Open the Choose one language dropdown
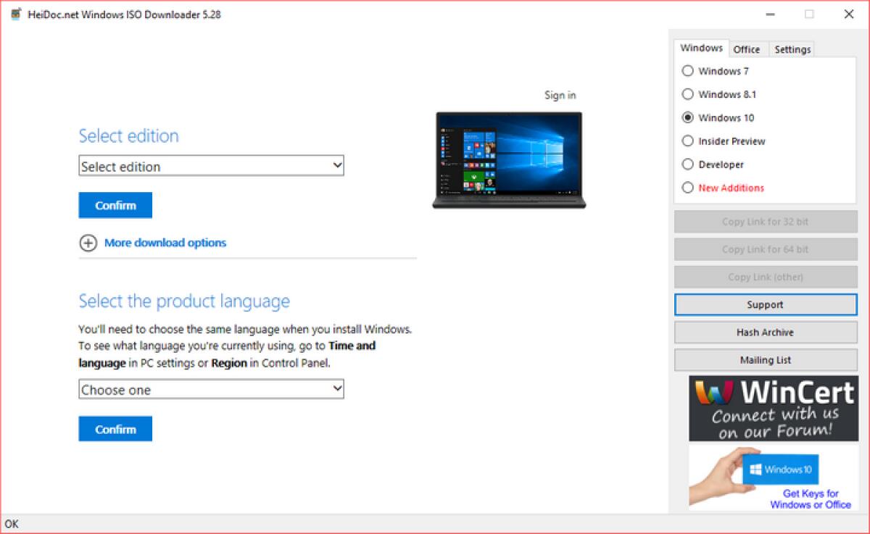 click(x=211, y=389)
